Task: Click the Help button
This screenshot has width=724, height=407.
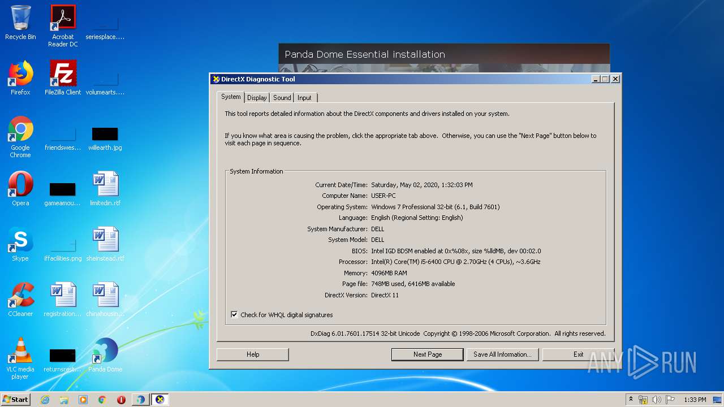Action: coord(253,354)
